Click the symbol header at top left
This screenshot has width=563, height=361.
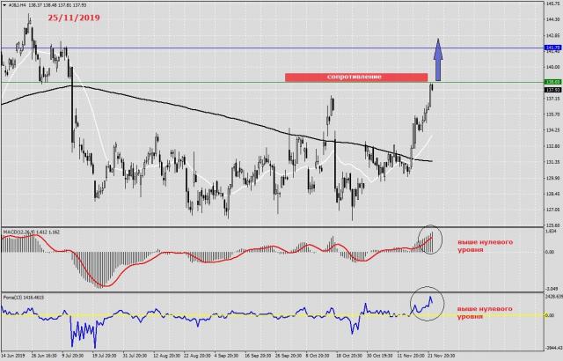coord(44,5)
